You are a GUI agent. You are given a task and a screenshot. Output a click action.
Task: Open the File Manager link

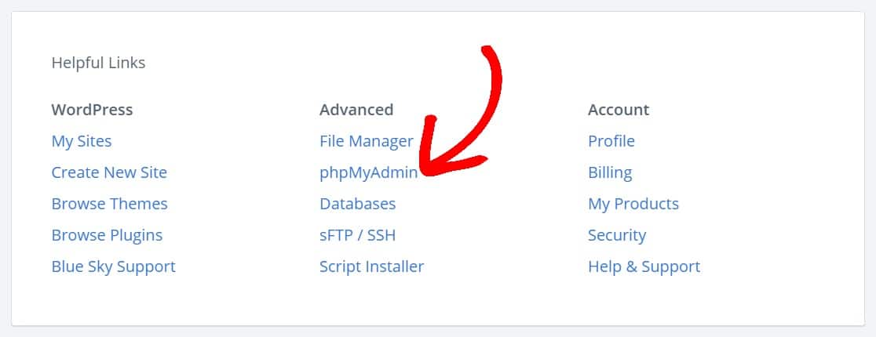(366, 141)
